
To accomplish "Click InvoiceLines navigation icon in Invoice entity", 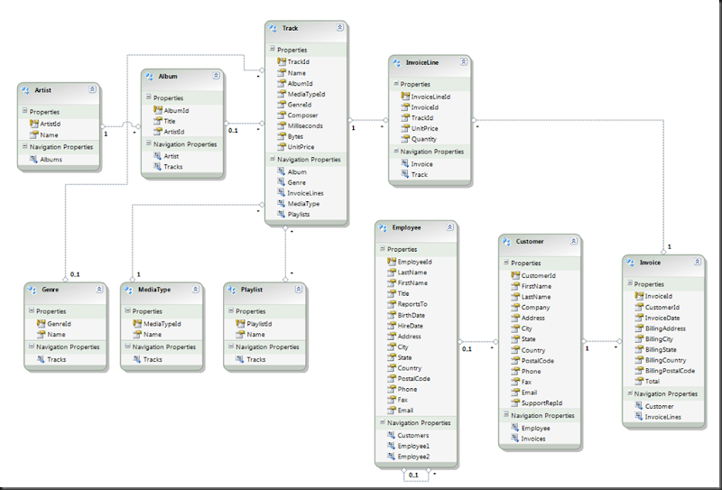I will point(639,416).
